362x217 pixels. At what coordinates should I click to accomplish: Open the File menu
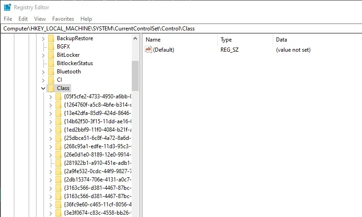(8, 19)
